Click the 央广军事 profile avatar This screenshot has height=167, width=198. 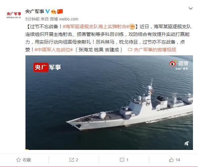(14, 15)
